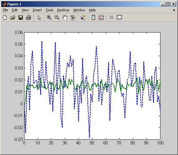This screenshot has width=178, height=155.
Task: Enable the Pan hand tool
Action: coord(65,18)
